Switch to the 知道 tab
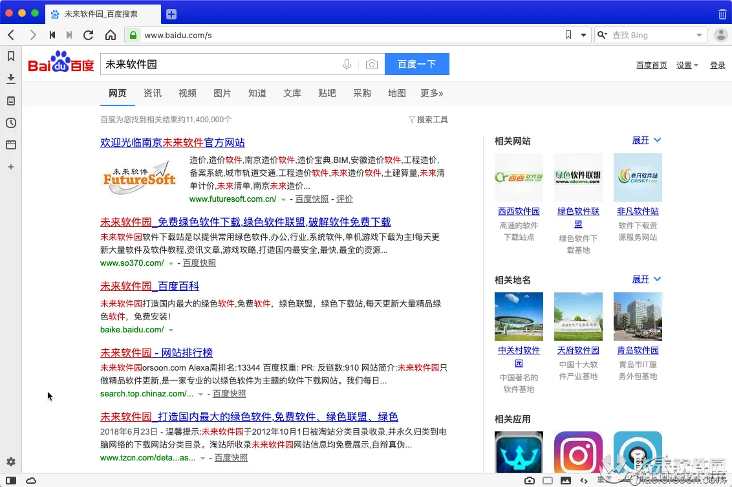Screen dimensions: 732x487 click(257, 93)
